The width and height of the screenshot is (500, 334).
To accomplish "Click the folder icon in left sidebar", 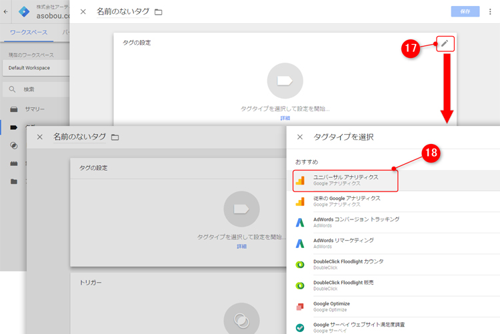I will coord(14,181).
